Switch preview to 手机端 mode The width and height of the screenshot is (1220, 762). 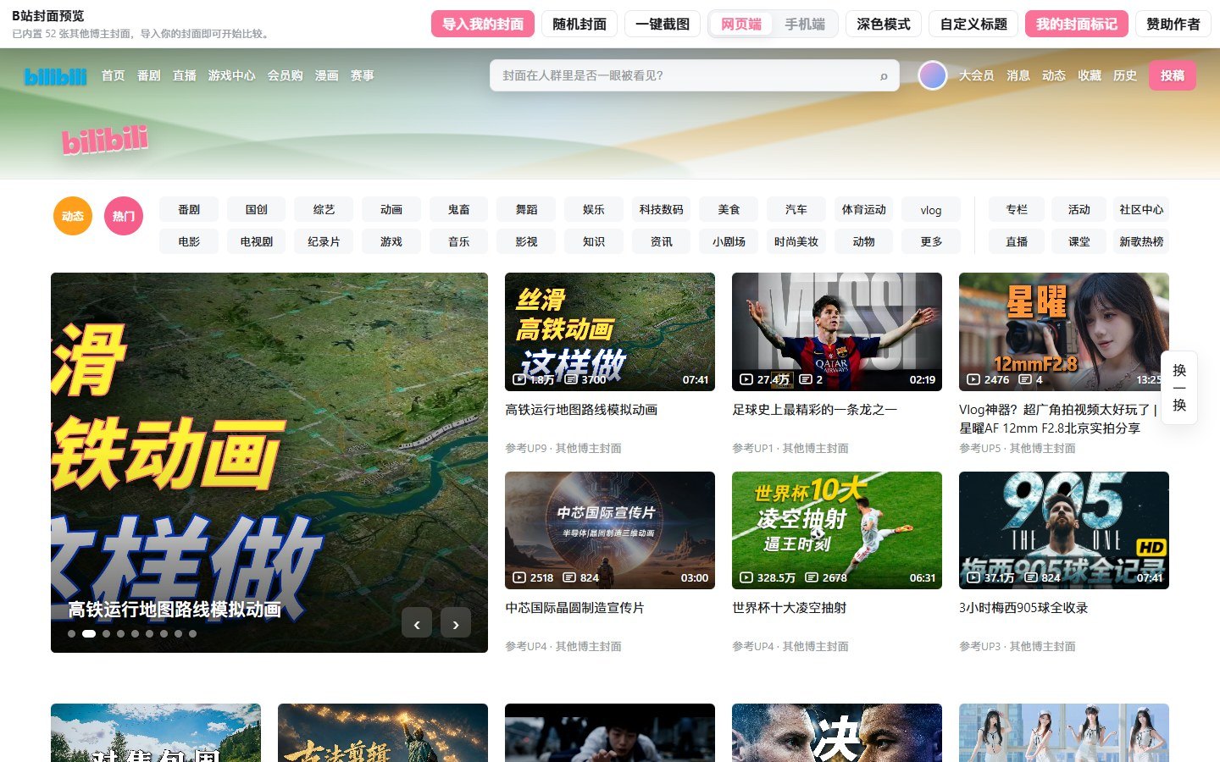click(x=805, y=24)
